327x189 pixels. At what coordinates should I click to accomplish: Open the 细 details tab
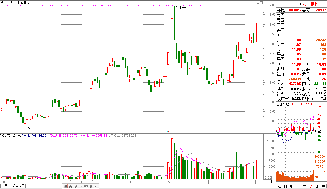tap(292, 186)
